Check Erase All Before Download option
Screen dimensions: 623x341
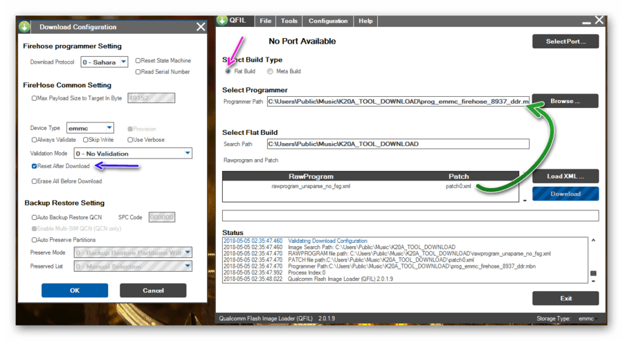click(34, 181)
